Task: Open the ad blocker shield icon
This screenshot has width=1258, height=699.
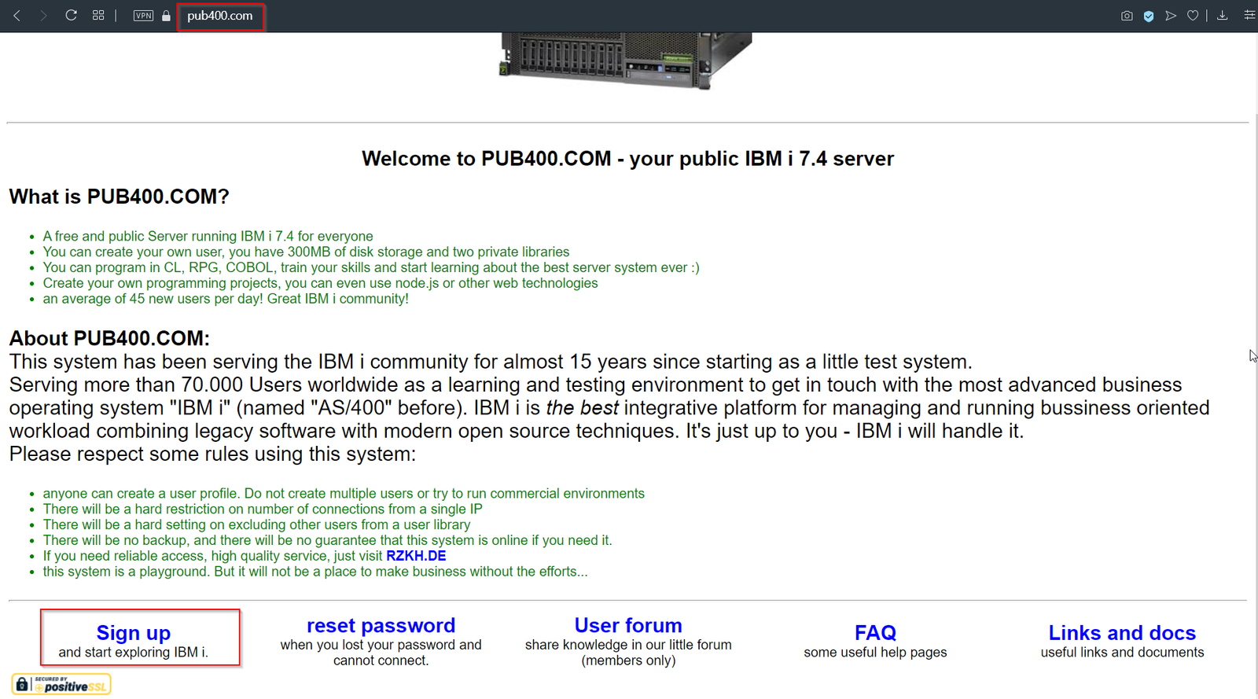Action: [1149, 16]
